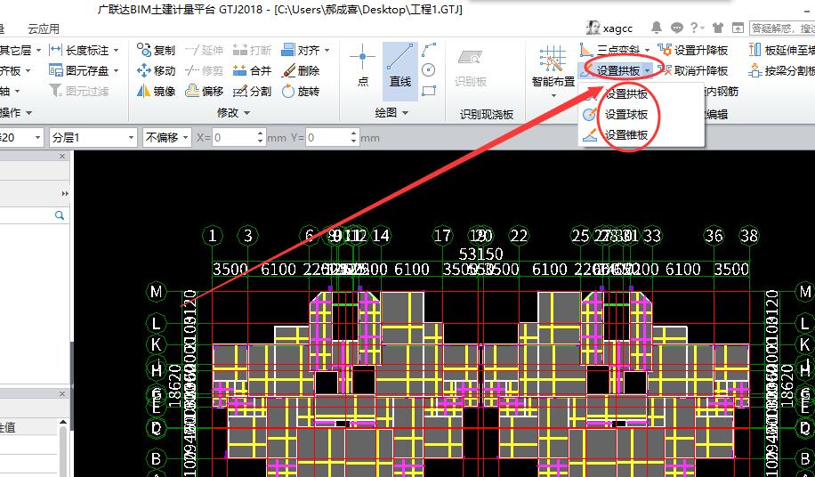The image size is (815, 477).
Task: Close the upper left panel
Action: [62, 156]
